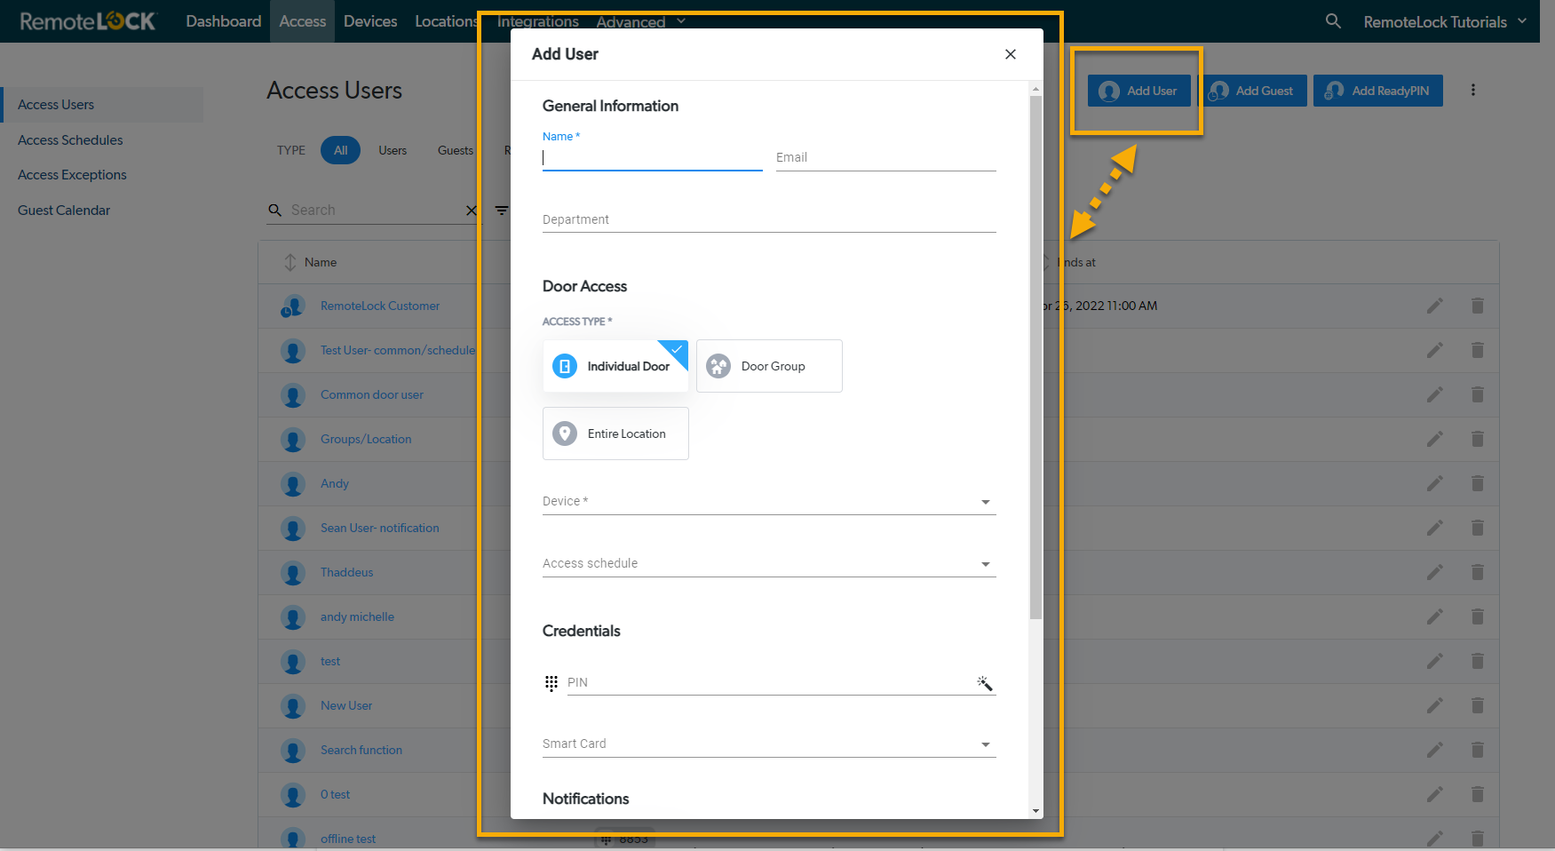Click the Add ReadyPIN button

point(1377,91)
